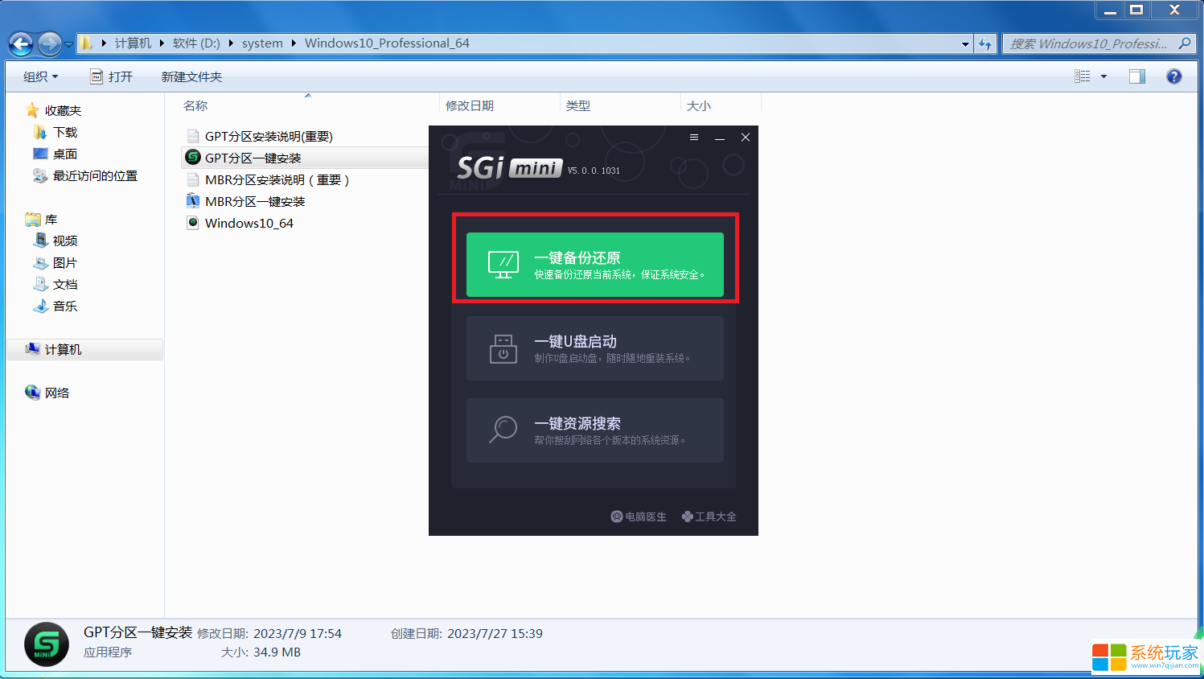Open 工具大全 in the SGi mini window
Viewport: 1204px width, 679px height.
(709, 516)
